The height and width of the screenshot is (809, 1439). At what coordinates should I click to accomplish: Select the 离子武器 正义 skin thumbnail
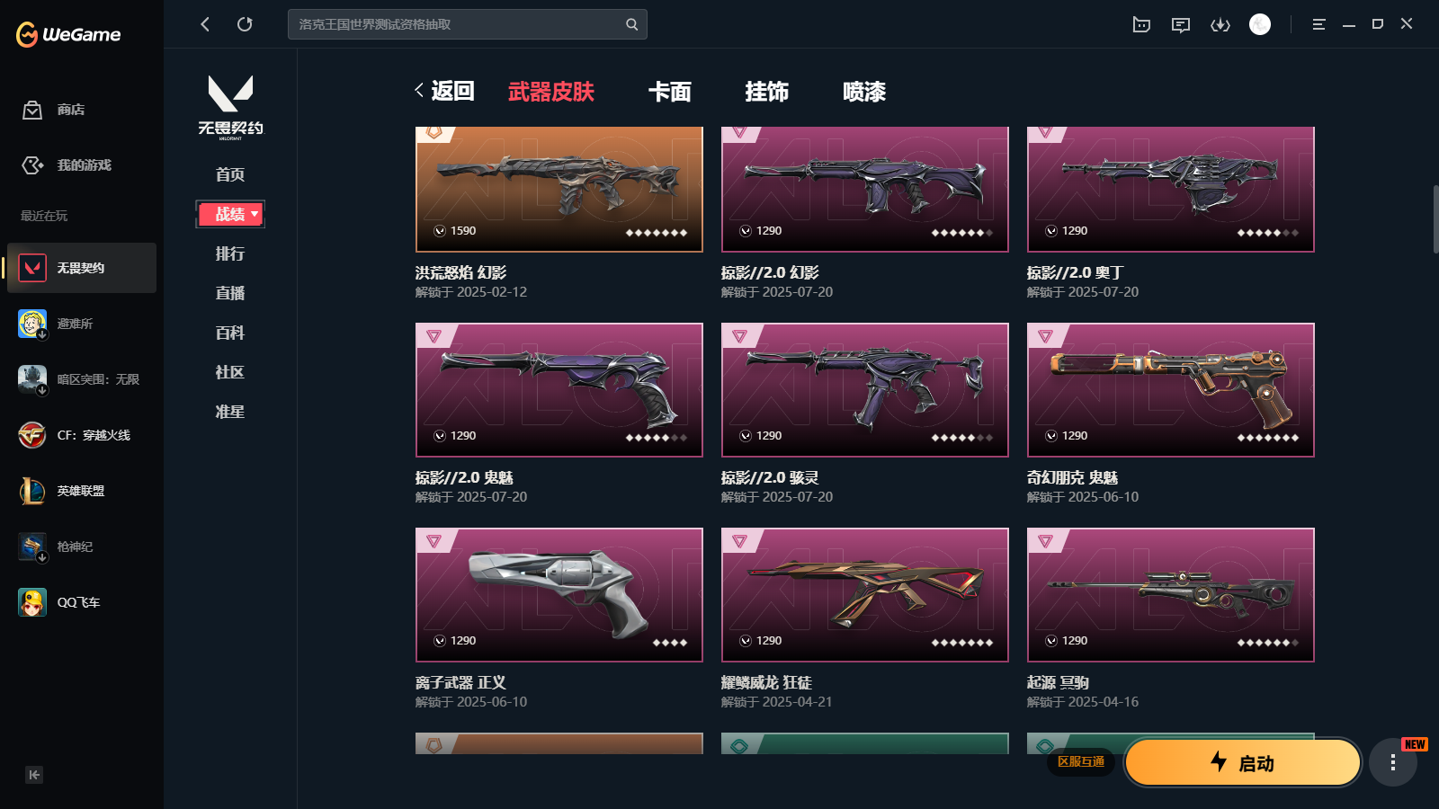[x=559, y=595]
